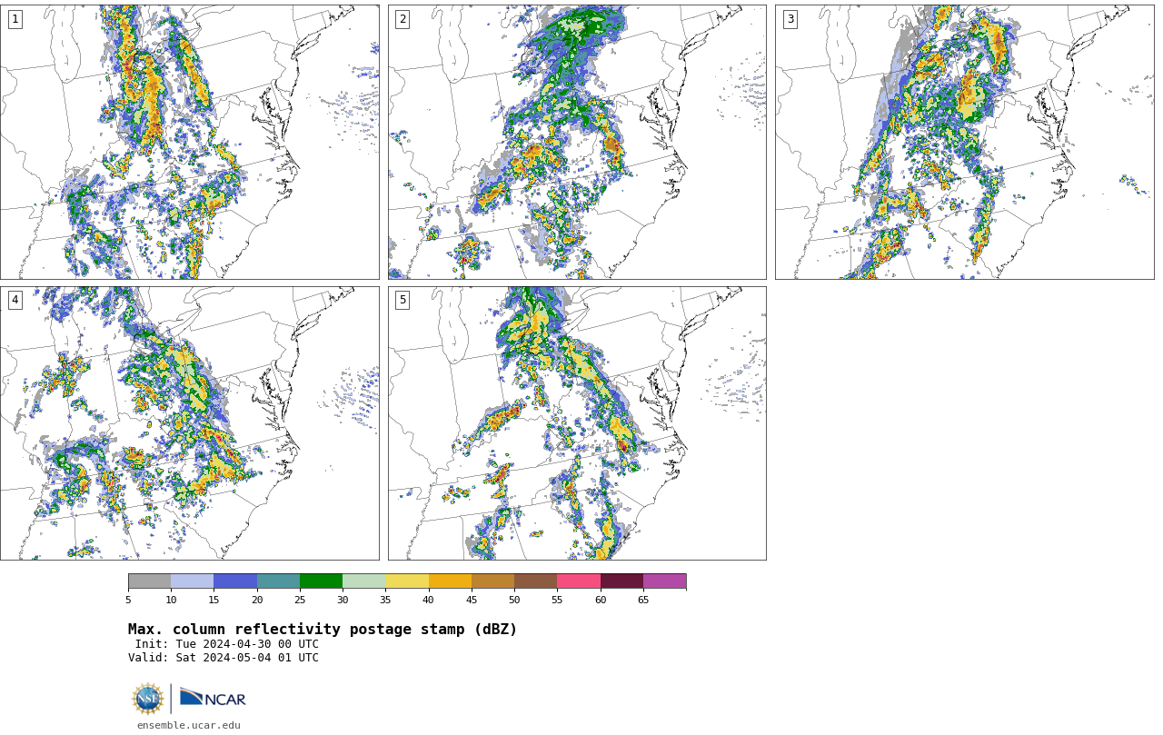Open ensemble member 3 reflectivity map

[x=964, y=142]
